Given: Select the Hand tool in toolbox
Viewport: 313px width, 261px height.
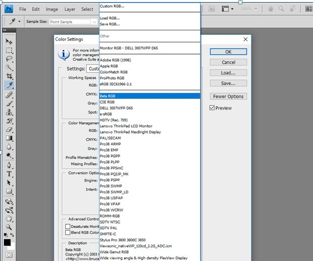Looking at the screenshot, I should click(9, 219).
